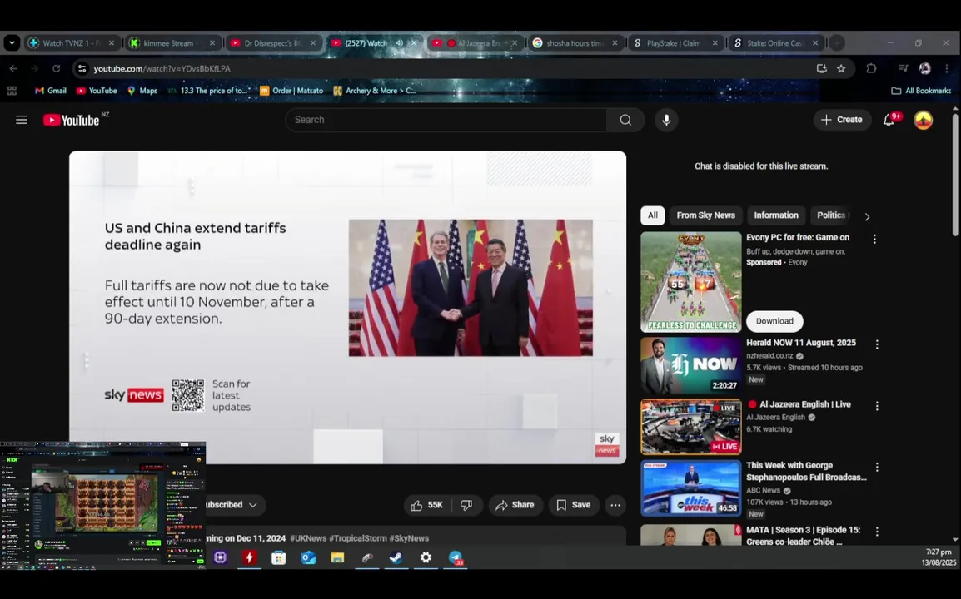Open Outlook from the taskbar
The image size is (961, 599).
tap(308, 558)
